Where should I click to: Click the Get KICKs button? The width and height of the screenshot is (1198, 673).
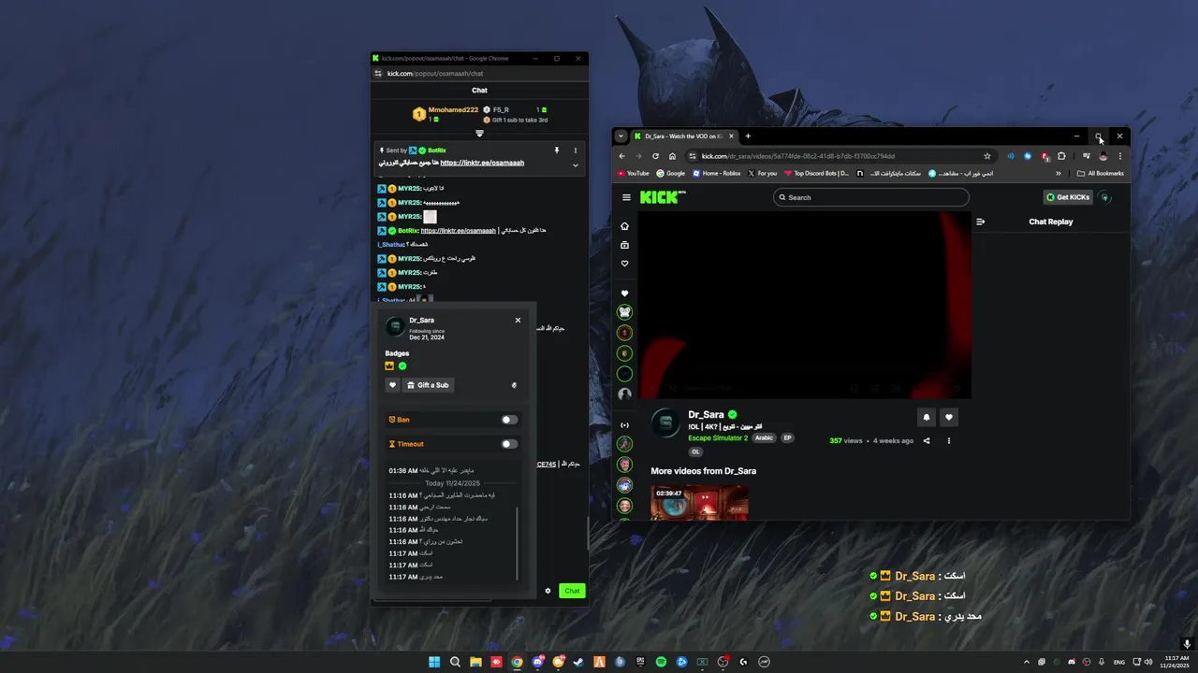1068,197
